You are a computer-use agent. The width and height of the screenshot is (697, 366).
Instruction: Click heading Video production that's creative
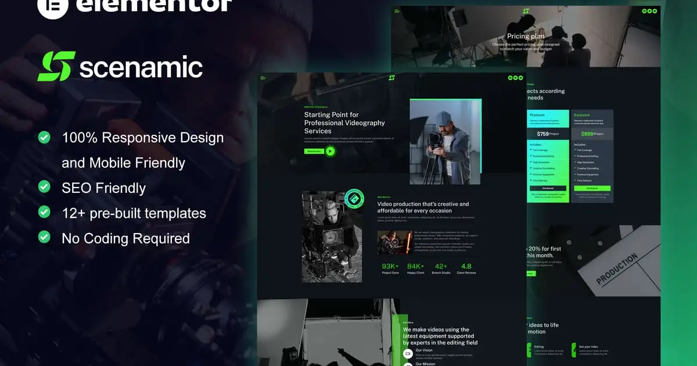[x=423, y=207]
